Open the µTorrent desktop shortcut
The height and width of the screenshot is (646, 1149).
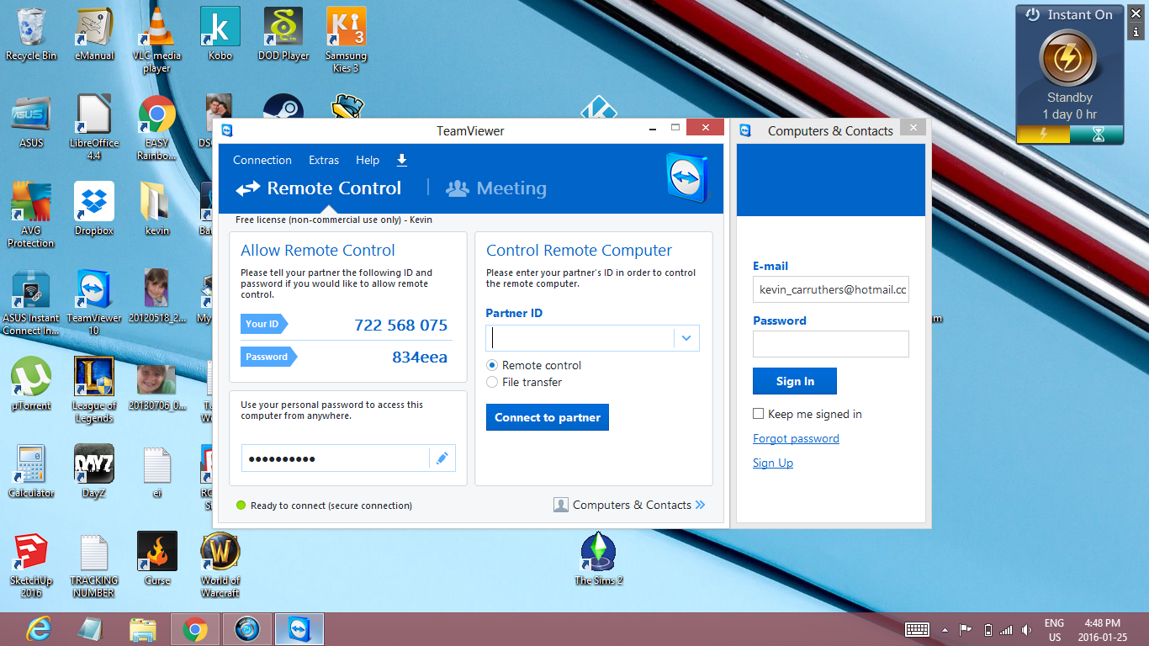pos(31,384)
